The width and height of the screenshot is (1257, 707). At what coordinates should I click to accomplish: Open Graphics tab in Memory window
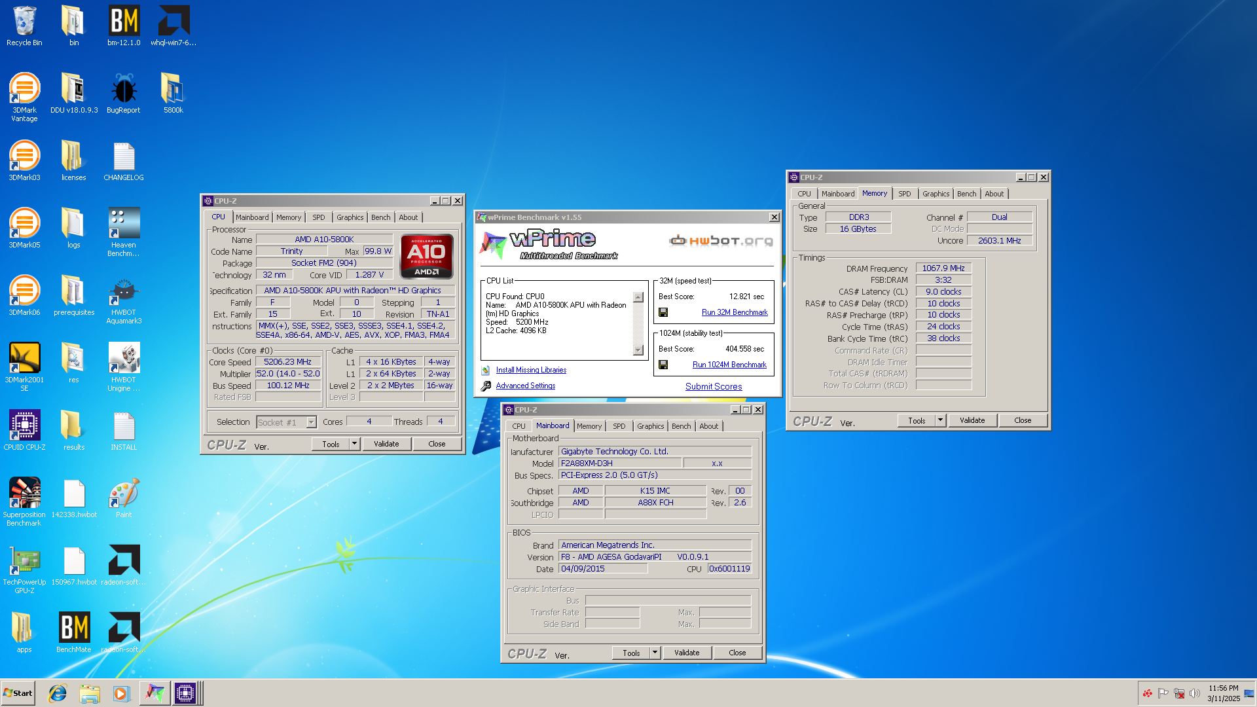936,194
